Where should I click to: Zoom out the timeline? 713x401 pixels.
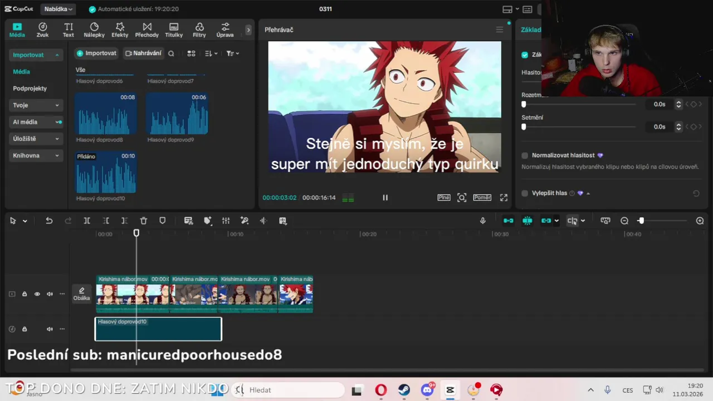point(624,221)
